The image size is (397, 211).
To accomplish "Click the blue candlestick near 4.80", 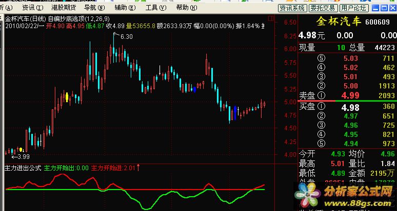I will click(x=235, y=113).
